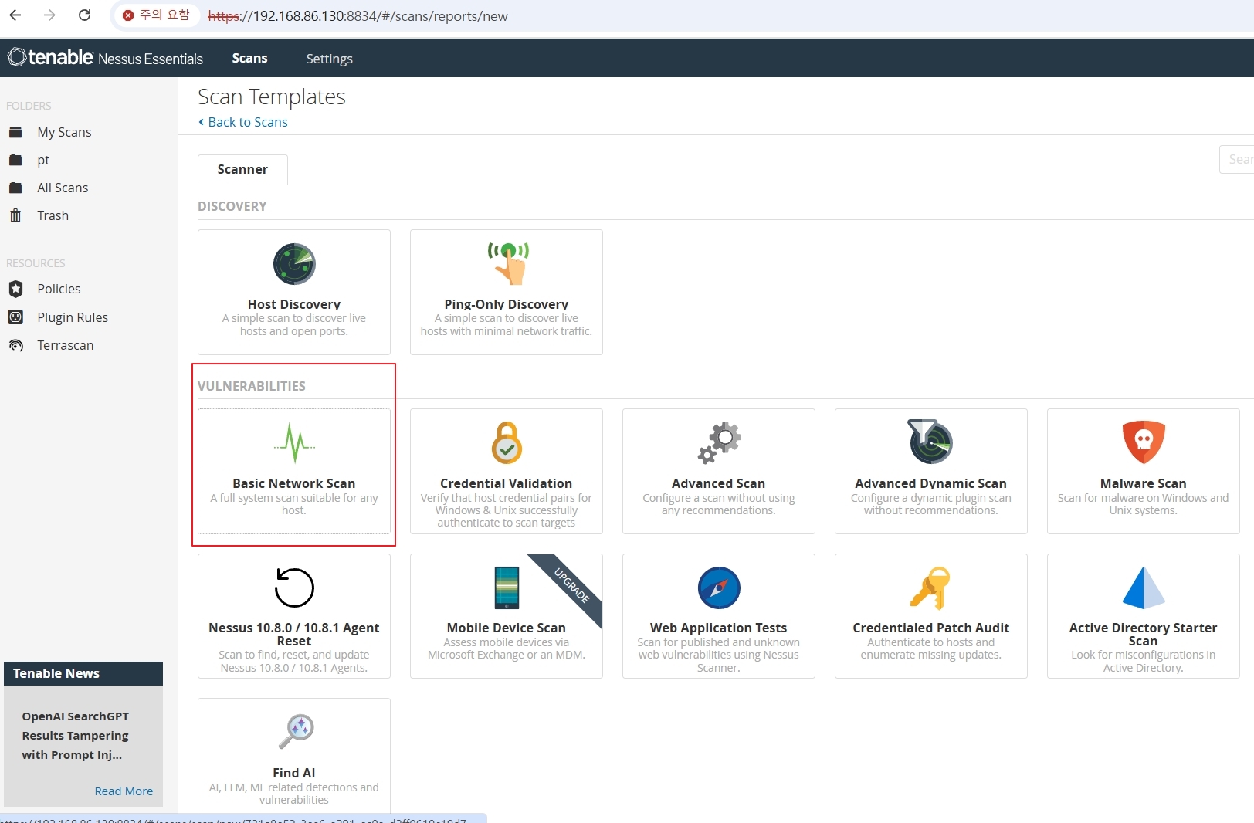Click the Agent Reset circular arrow icon
Screen dimensions: 1254x823
pyautogui.click(x=294, y=588)
